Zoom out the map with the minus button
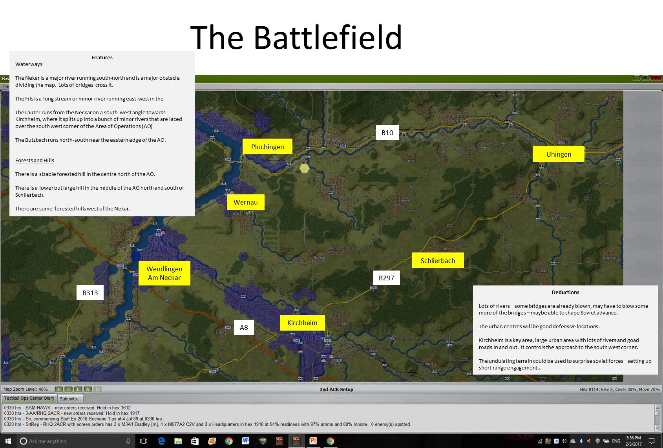663x448 pixels. [68, 389]
